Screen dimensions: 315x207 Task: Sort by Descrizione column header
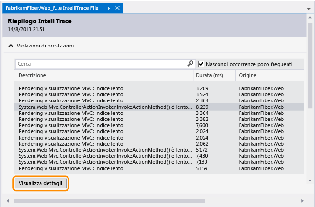pyautogui.click(x=104, y=75)
